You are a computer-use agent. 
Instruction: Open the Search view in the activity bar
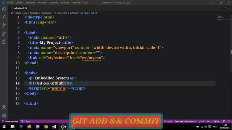(x=4, y=17)
